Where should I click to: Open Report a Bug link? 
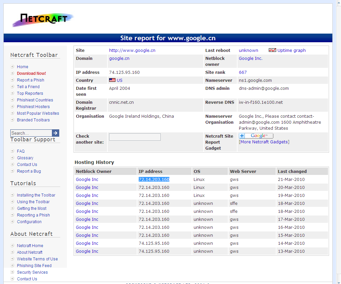pyautogui.click(x=29, y=171)
